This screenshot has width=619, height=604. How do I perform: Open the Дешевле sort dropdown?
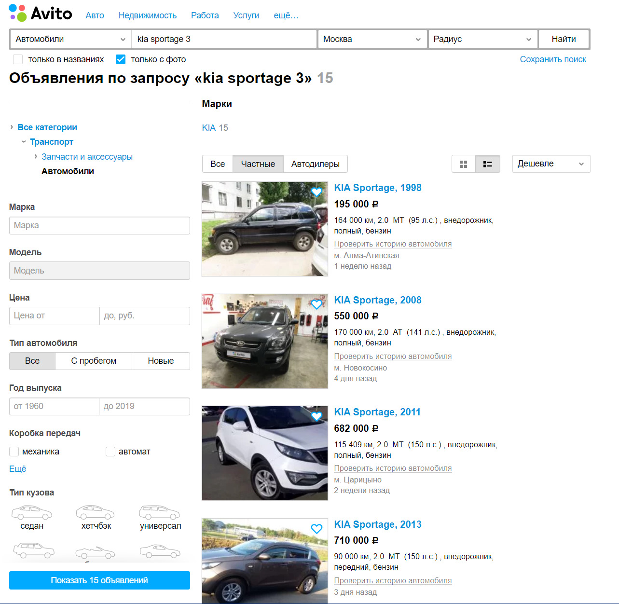(551, 164)
